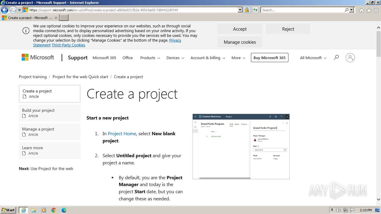
Task: Select 'Manage a project' sidebar article
Action: pyautogui.click(x=50, y=132)
